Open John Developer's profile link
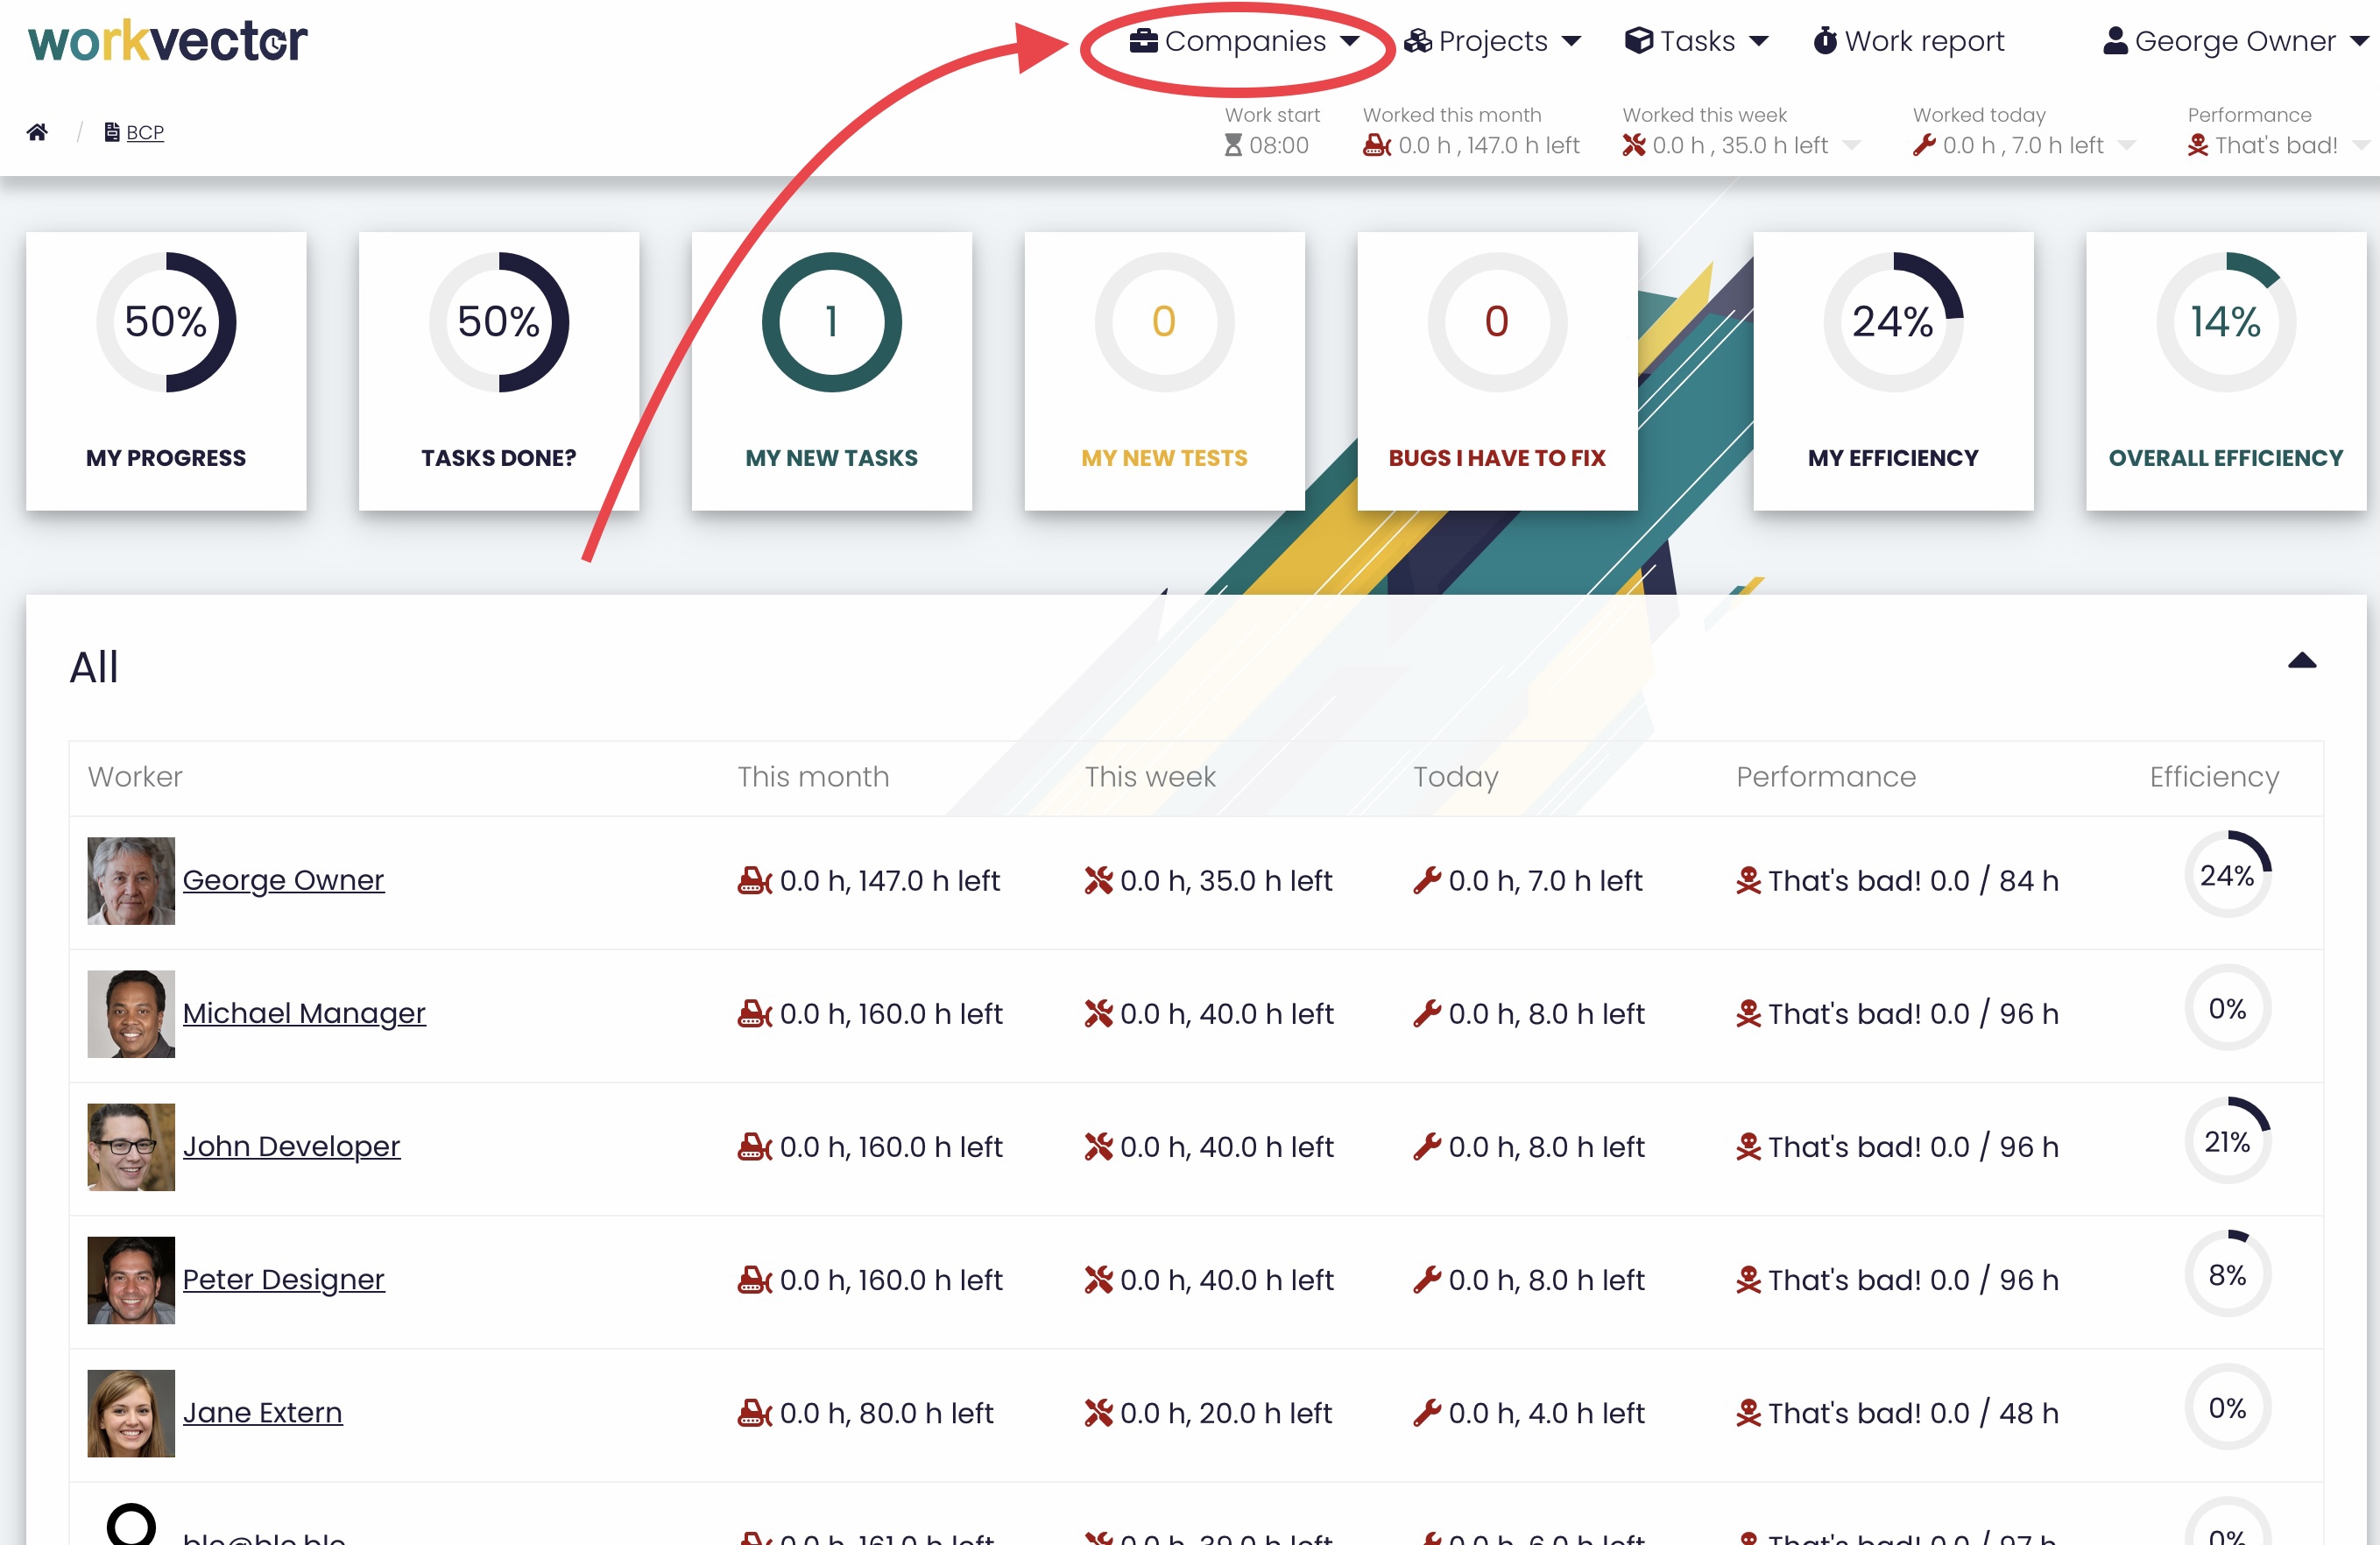 click(x=291, y=1146)
